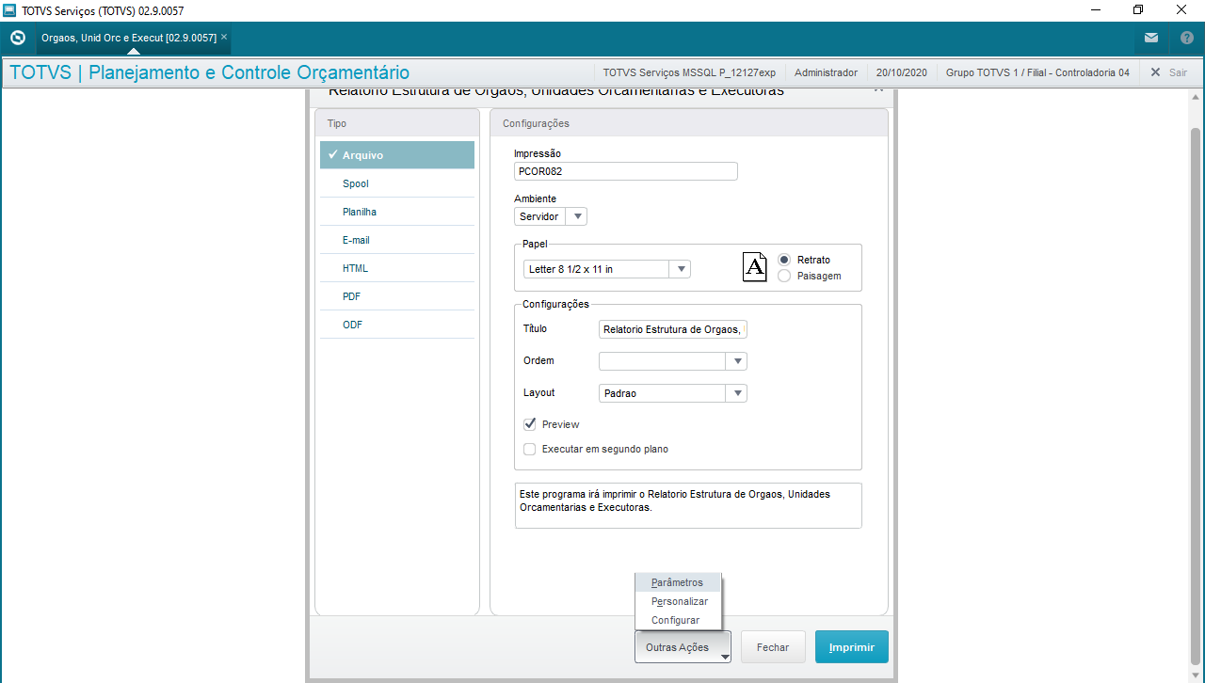Select the 'Arquivo' output type

click(x=397, y=155)
